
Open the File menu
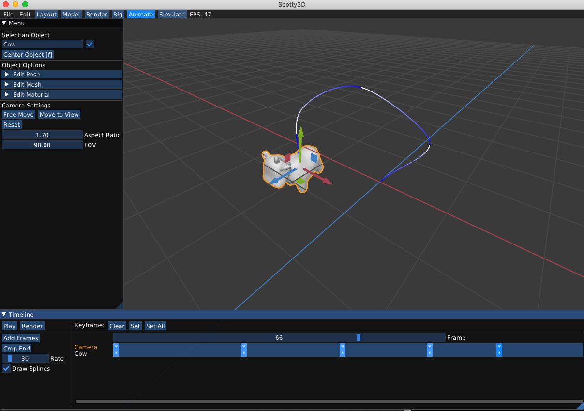click(8, 14)
